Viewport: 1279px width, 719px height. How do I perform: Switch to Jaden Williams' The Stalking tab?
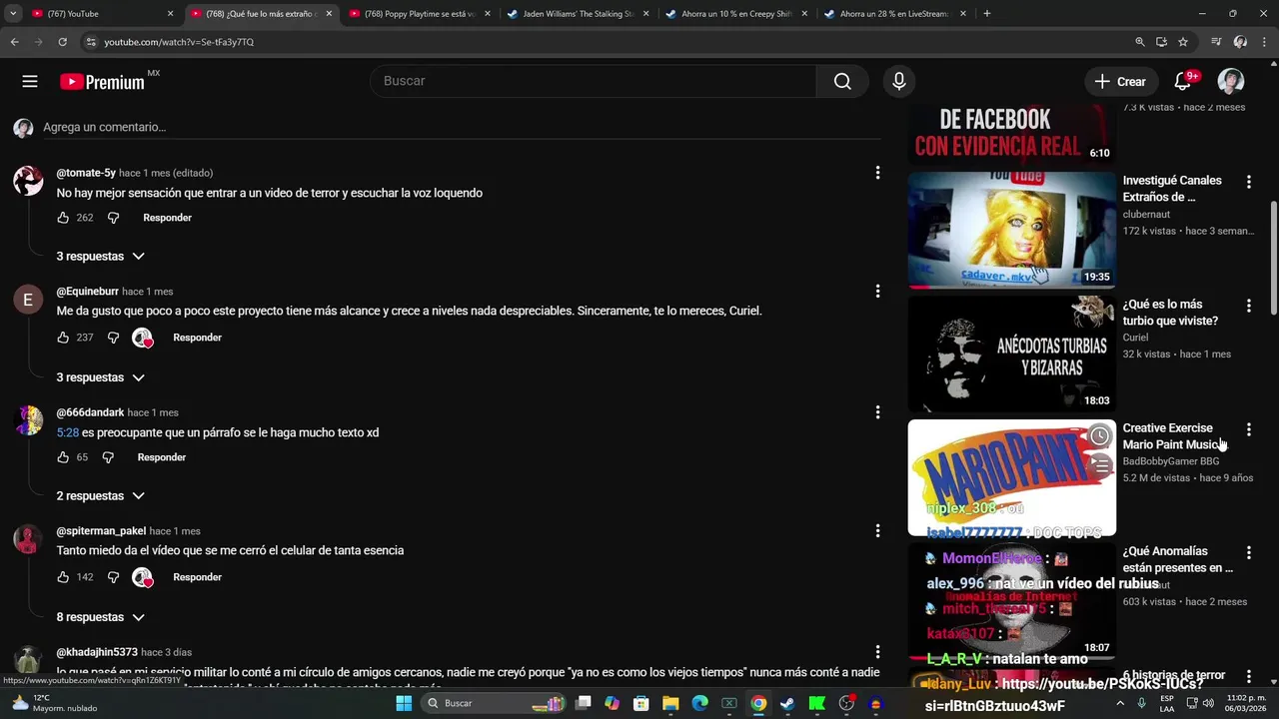(x=578, y=14)
